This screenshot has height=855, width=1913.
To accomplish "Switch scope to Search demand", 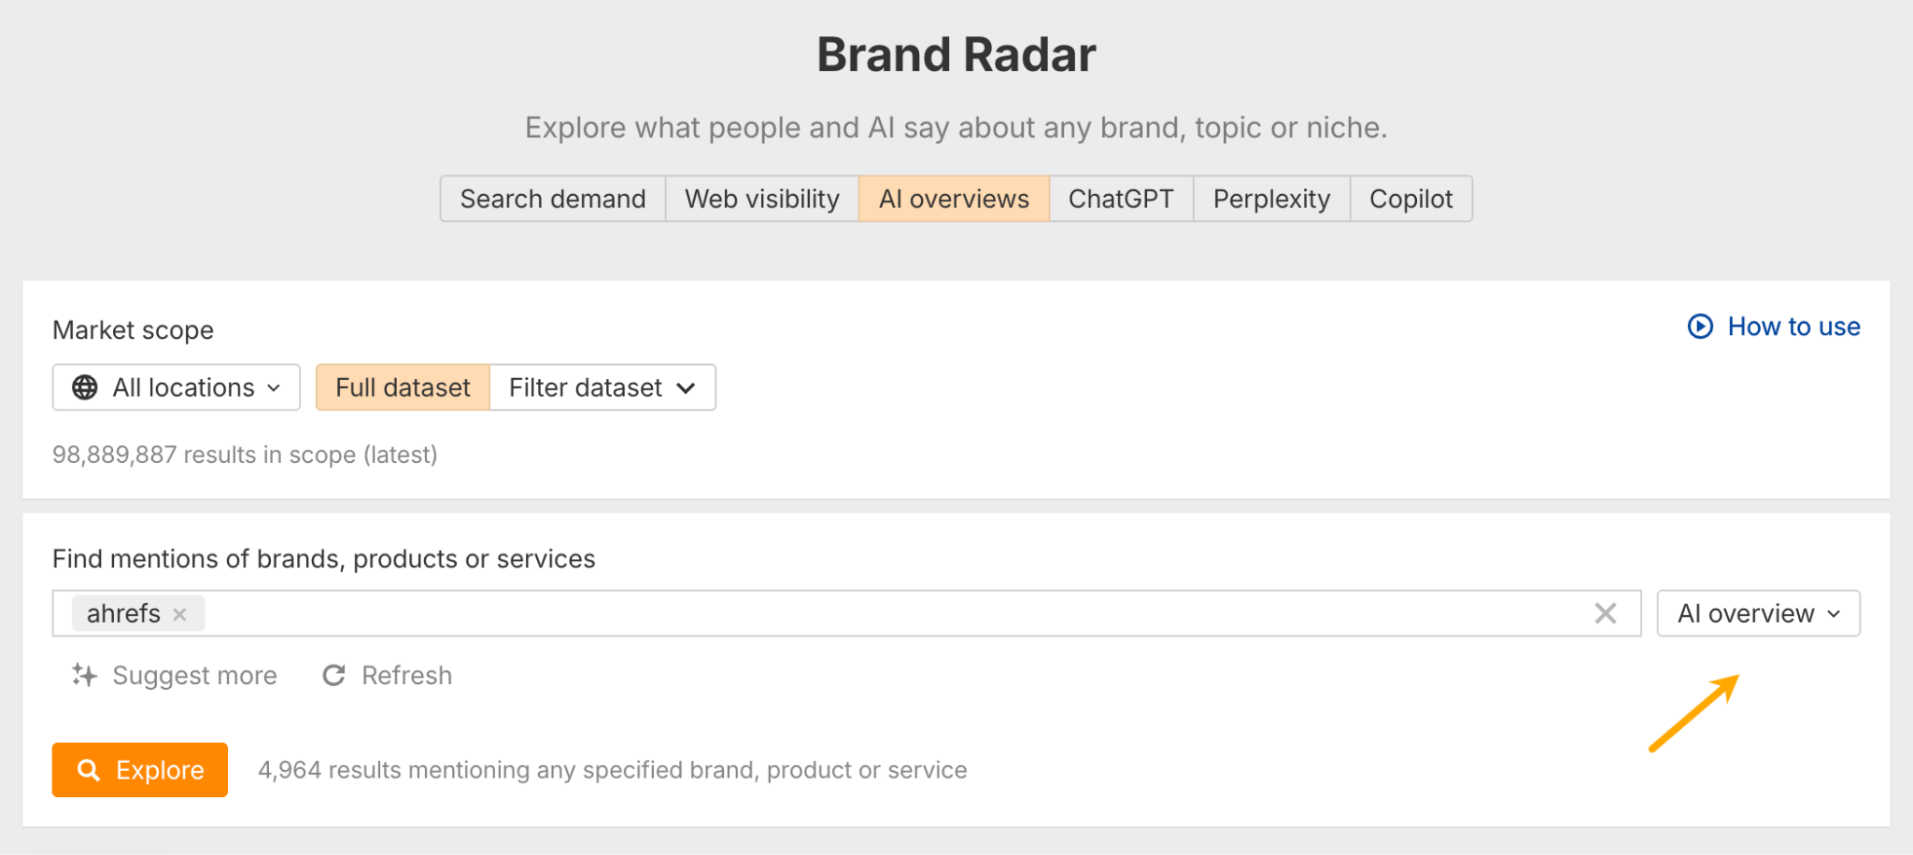I will [552, 198].
